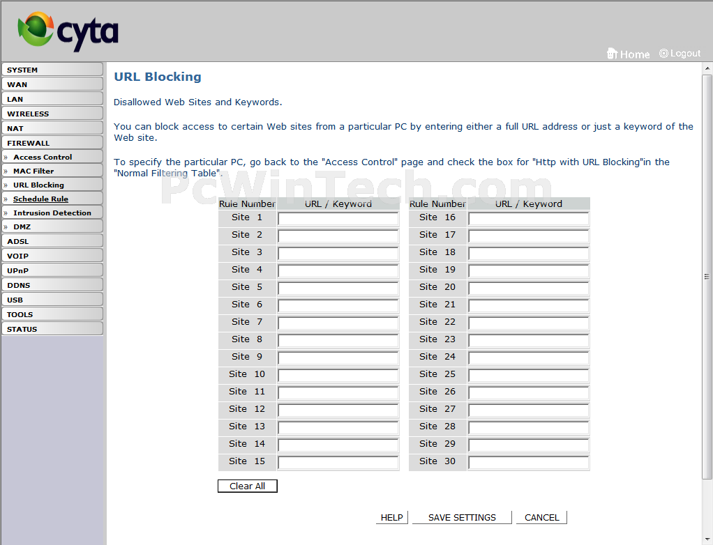Screen dimensions: 713x545
Task: Click the cyta logo
Action: click(x=68, y=31)
